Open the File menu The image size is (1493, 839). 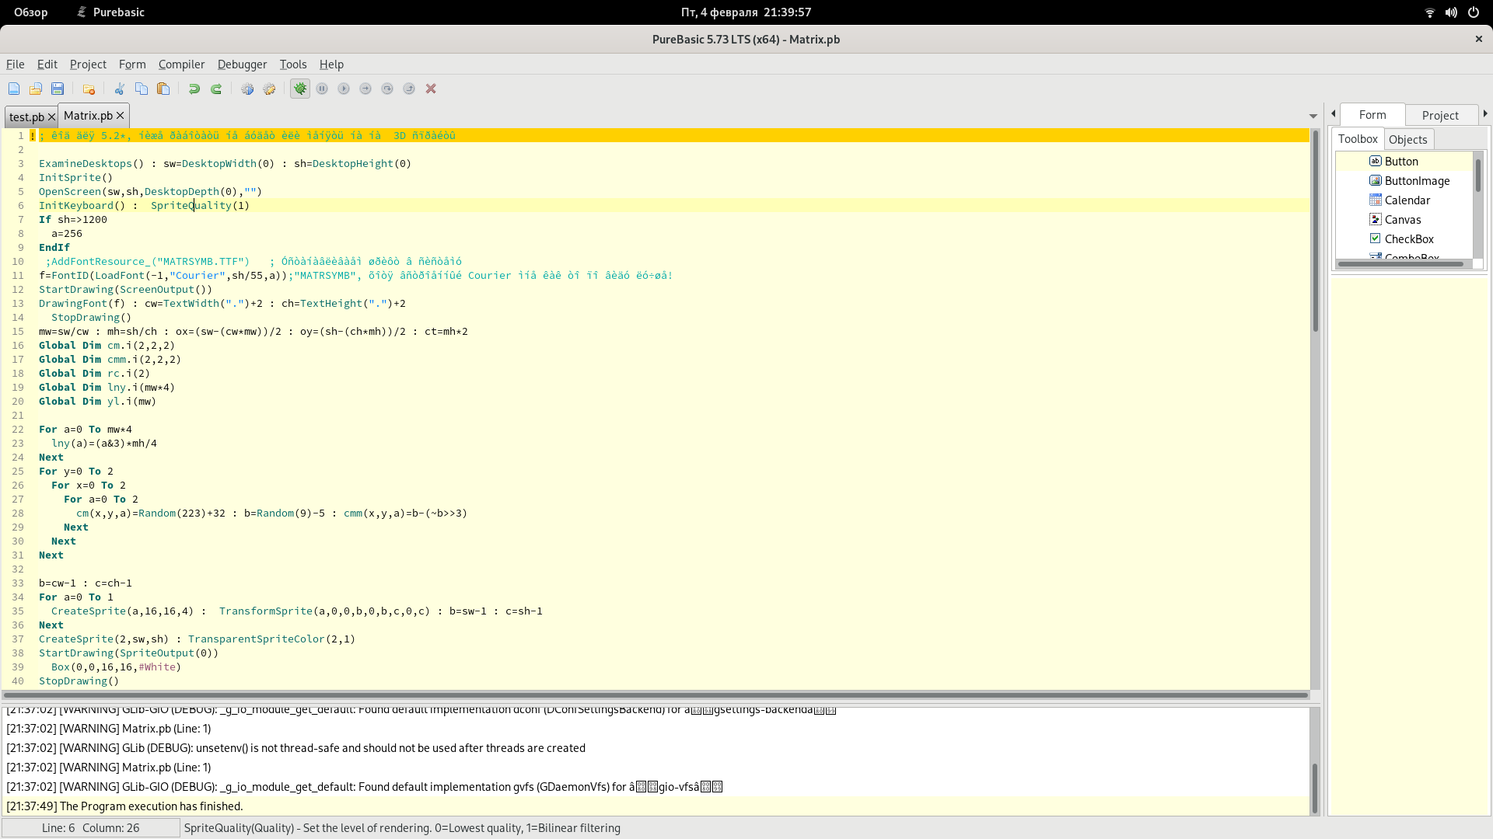[x=16, y=64]
